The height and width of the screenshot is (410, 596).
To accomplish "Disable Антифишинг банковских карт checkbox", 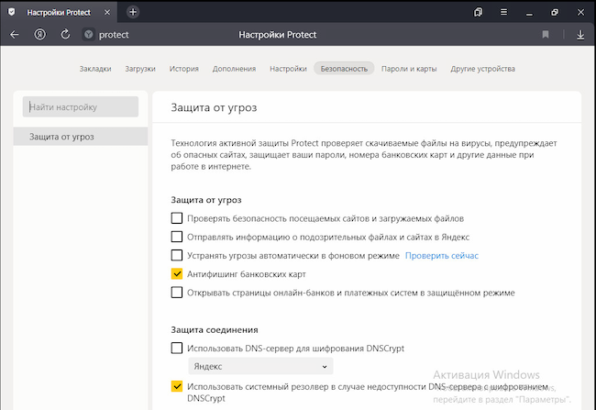I will coord(177,273).
